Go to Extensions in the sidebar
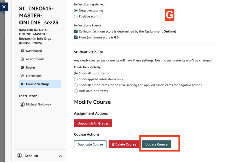The image size is (229, 163). tap(33, 76)
